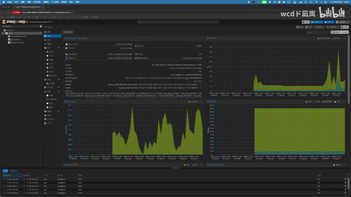Click the reboot button with circular arrow
Screen dimensions: 351x197
click(x=300, y=27)
